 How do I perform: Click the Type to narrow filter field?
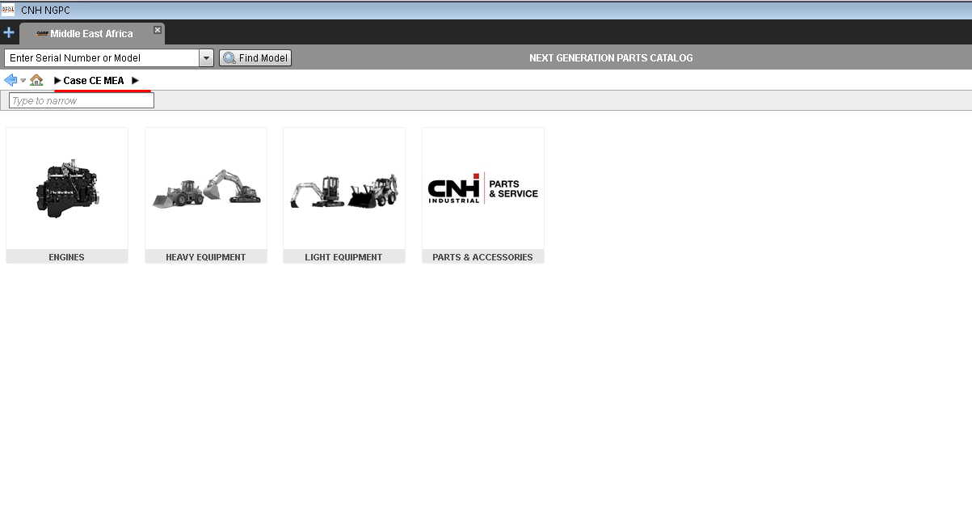click(82, 101)
